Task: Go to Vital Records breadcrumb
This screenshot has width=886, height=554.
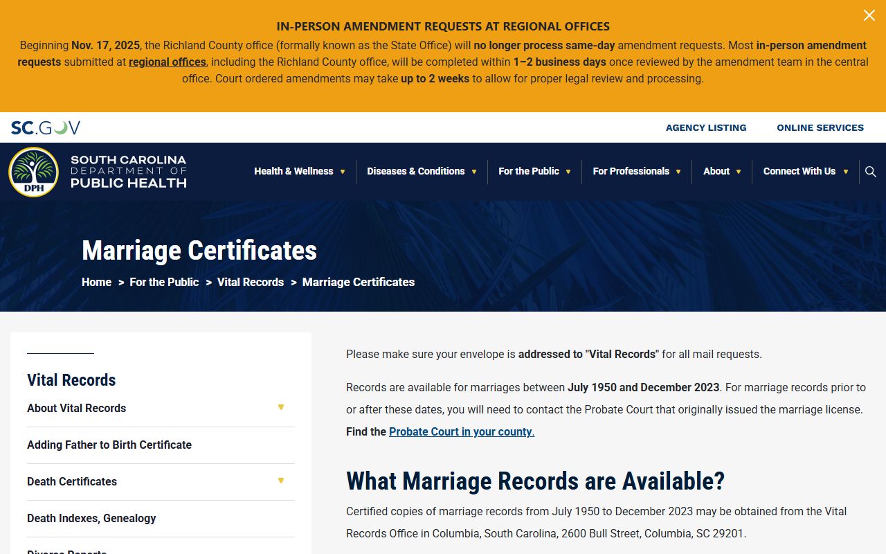Action: [x=251, y=282]
